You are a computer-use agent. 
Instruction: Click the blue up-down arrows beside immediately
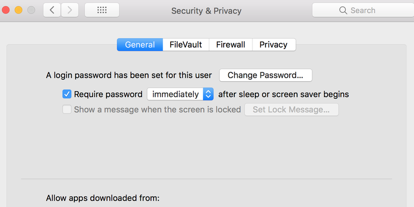[x=208, y=94]
